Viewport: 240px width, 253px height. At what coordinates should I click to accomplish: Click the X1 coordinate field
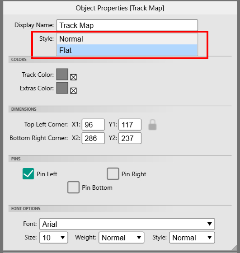click(x=93, y=125)
